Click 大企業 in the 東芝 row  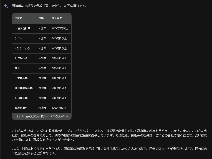(x=42, y=68)
